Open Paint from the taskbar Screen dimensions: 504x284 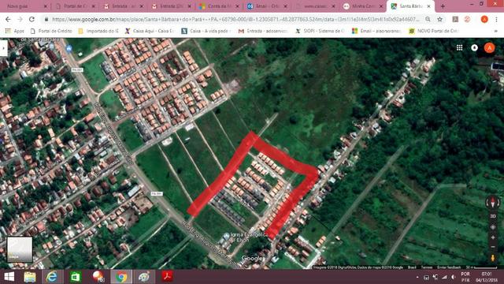tap(144, 277)
